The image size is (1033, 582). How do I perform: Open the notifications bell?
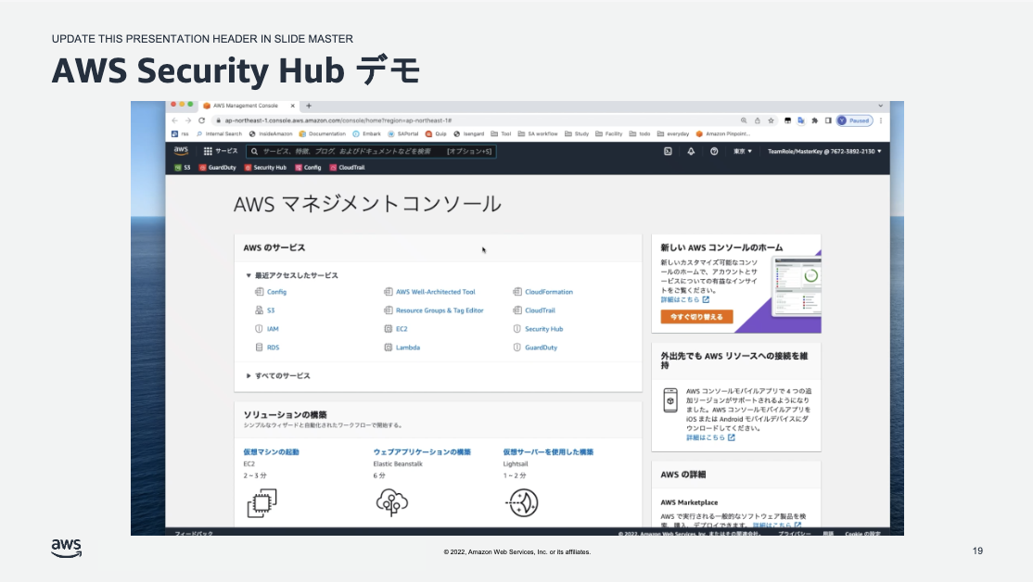click(691, 151)
